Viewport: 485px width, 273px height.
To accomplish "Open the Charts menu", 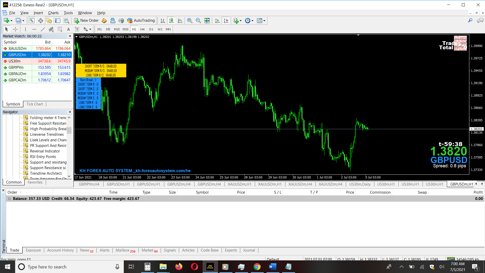I will tap(53, 13).
